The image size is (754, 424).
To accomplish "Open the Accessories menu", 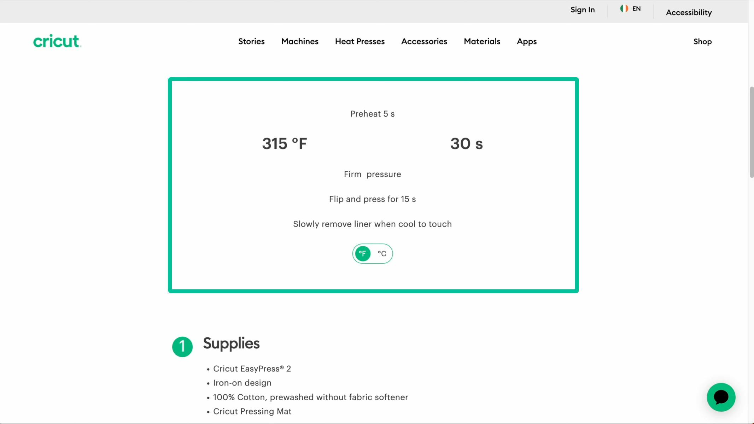I will point(424,41).
